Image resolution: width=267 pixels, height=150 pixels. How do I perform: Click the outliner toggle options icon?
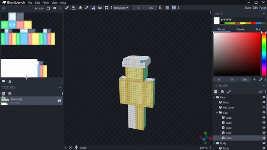click(216, 92)
